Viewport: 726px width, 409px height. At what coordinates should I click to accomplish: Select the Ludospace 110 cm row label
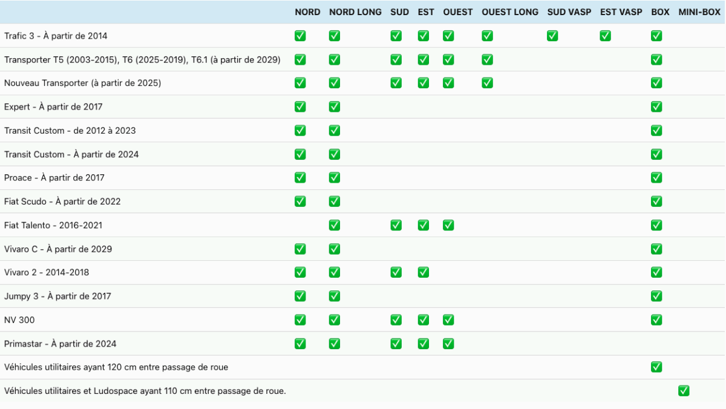tap(145, 391)
